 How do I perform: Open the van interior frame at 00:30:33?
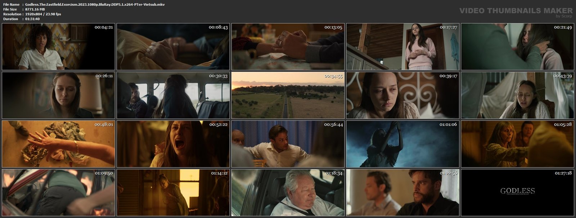click(173, 95)
